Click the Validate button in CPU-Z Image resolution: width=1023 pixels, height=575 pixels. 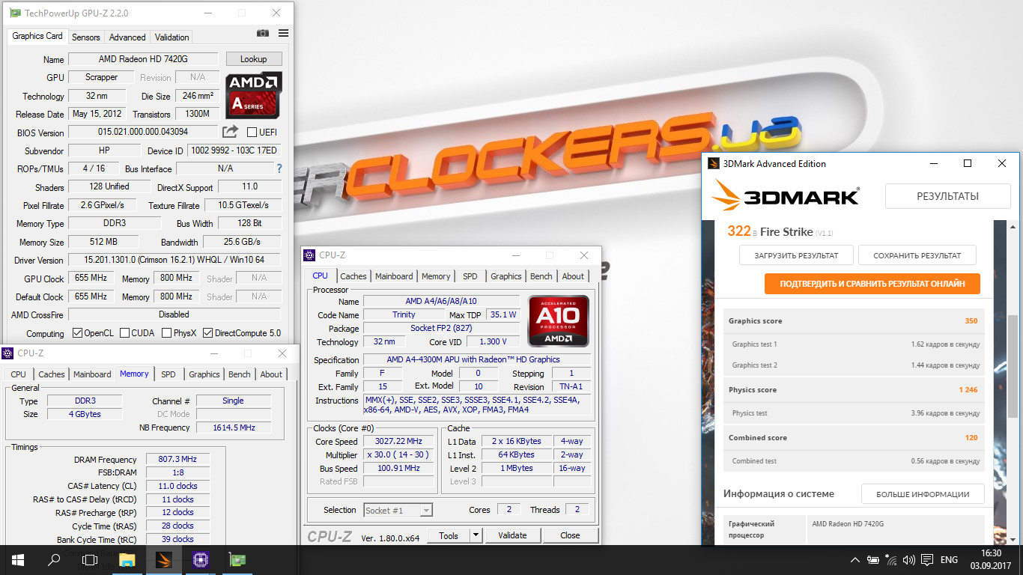512,535
